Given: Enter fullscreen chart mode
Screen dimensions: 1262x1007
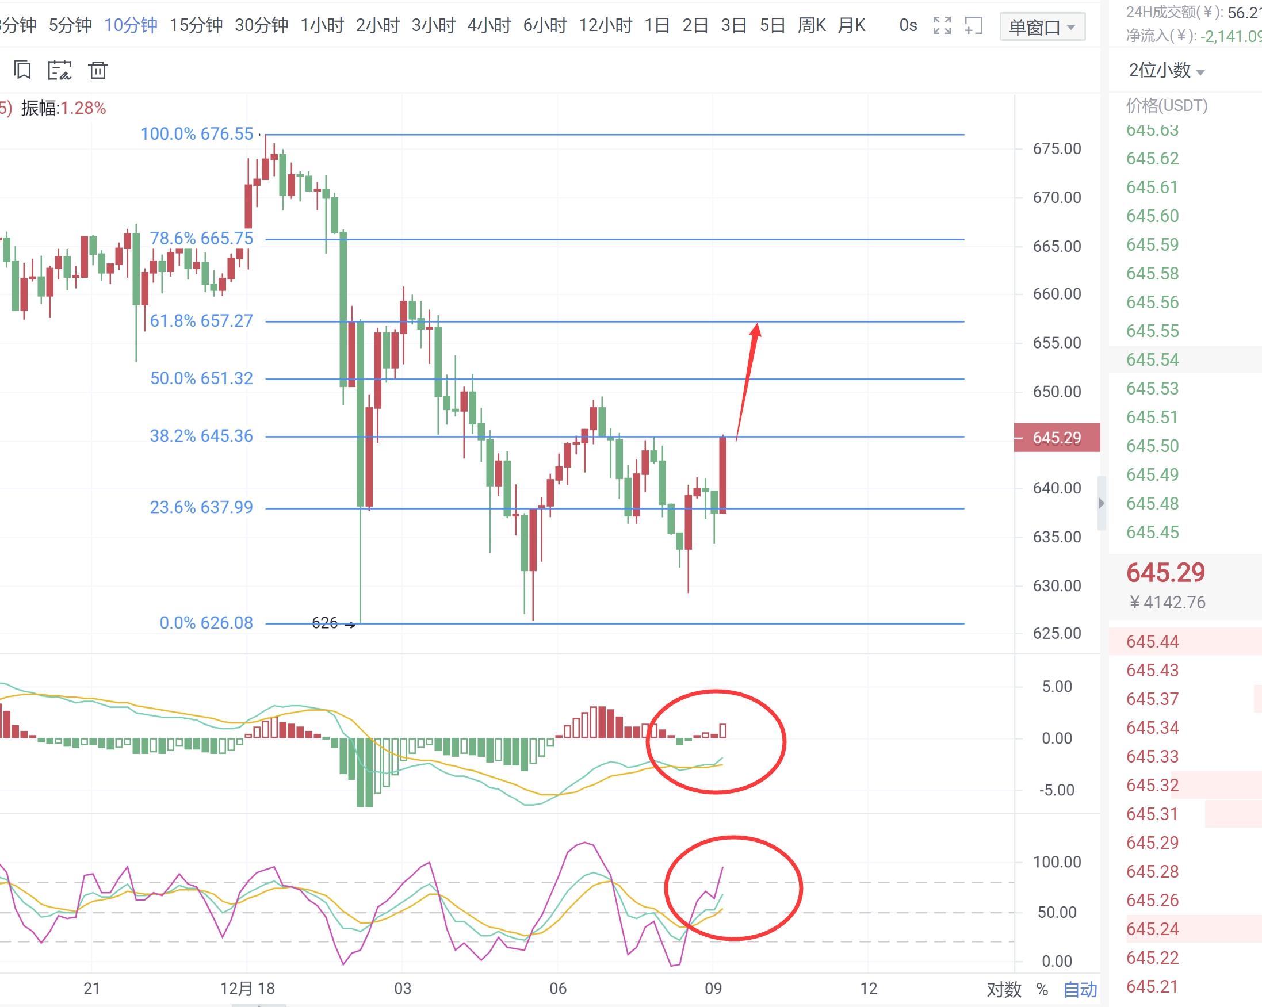Looking at the screenshot, I should (x=942, y=25).
